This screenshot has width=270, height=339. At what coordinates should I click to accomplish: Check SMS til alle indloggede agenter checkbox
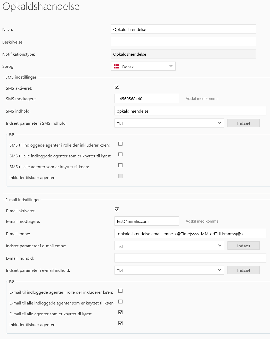point(120,155)
